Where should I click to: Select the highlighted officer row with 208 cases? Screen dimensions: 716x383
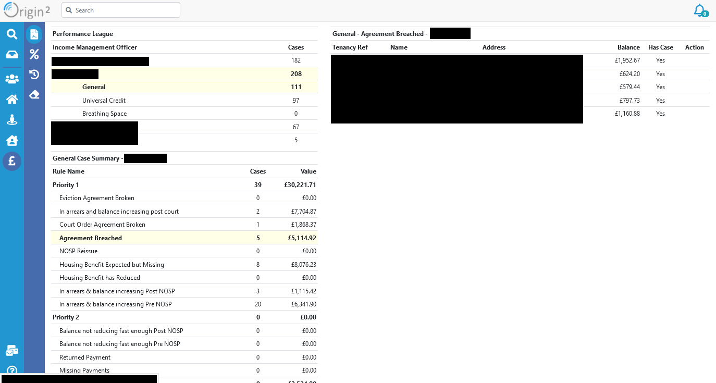click(x=184, y=74)
